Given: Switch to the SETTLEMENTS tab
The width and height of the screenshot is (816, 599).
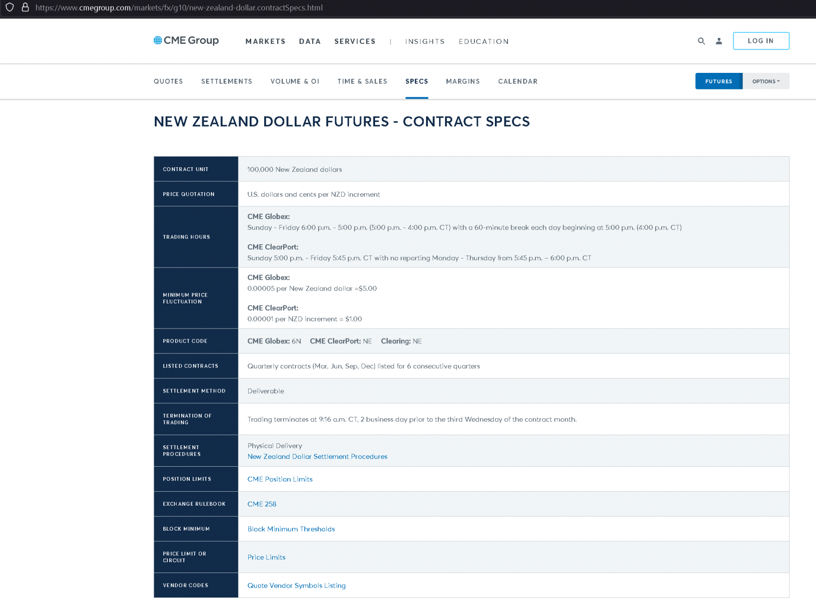Looking at the screenshot, I should tap(227, 81).
